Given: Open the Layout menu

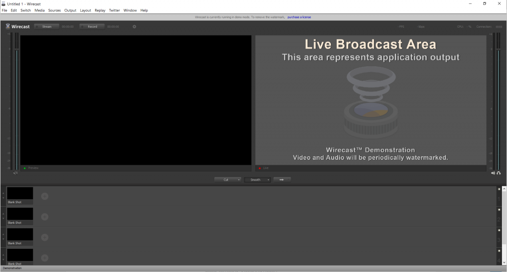Looking at the screenshot, I should pos(86,10).
